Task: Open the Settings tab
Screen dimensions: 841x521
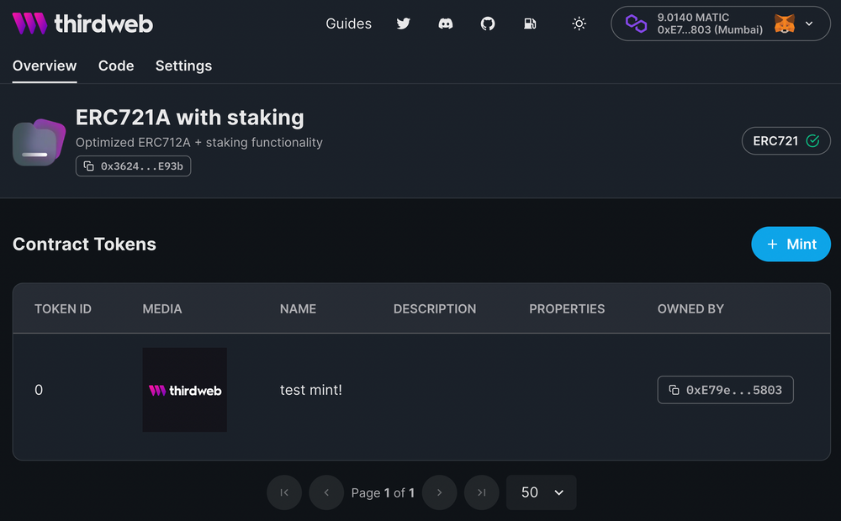Action: point(183,66)
